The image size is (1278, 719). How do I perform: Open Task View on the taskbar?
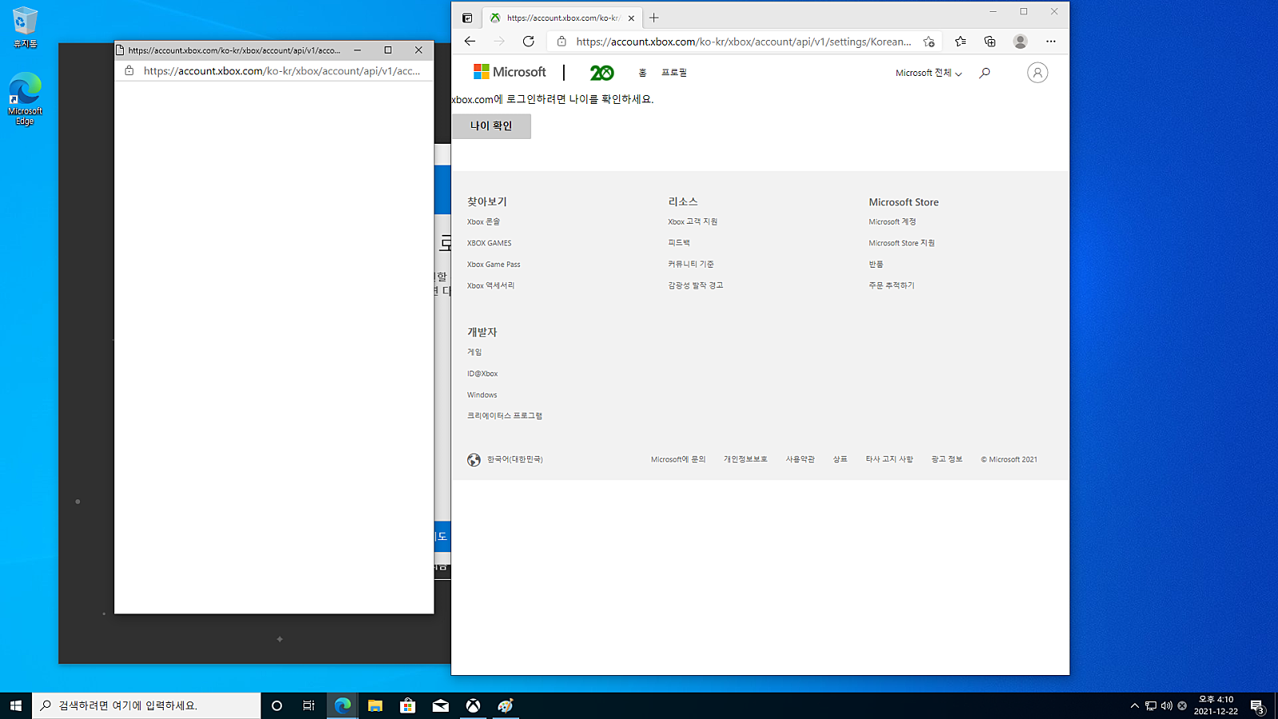(x=308, y=705)
